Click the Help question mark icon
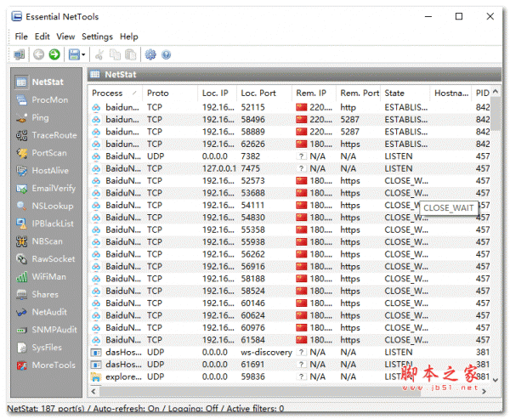This screenshot has width=510, height=419. click(166, 54)
